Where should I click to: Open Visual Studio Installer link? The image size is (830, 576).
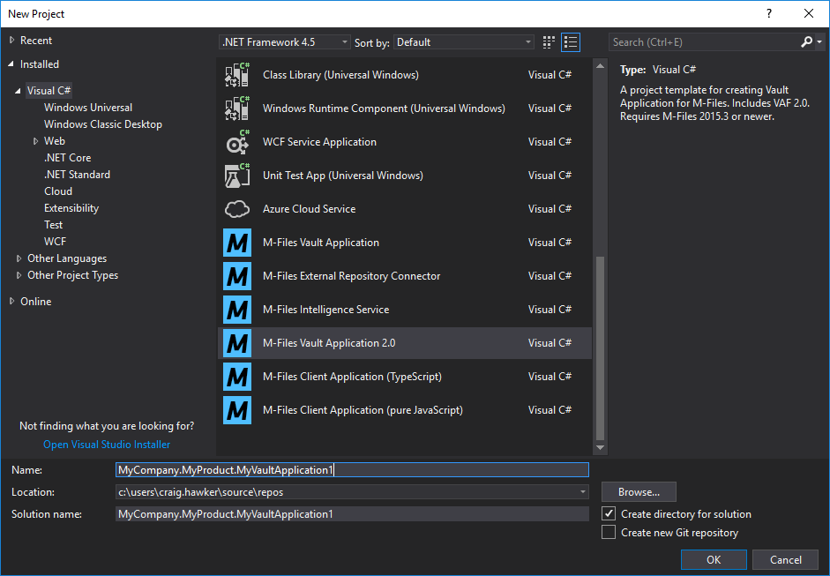coord(106,444)
